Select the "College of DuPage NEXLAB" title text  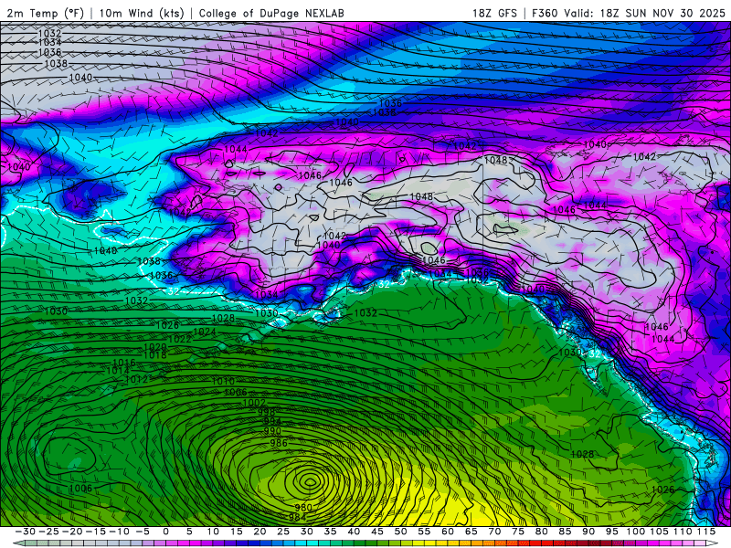(271, 13)
